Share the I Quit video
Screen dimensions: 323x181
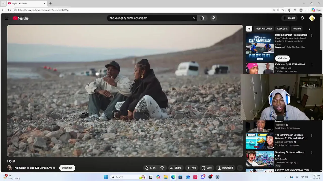tap(175, 168)
